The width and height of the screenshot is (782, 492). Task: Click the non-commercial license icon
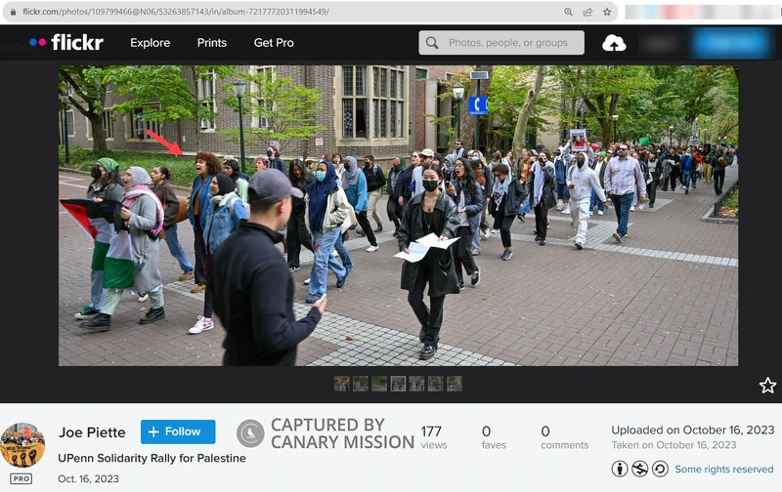point(639,470)
